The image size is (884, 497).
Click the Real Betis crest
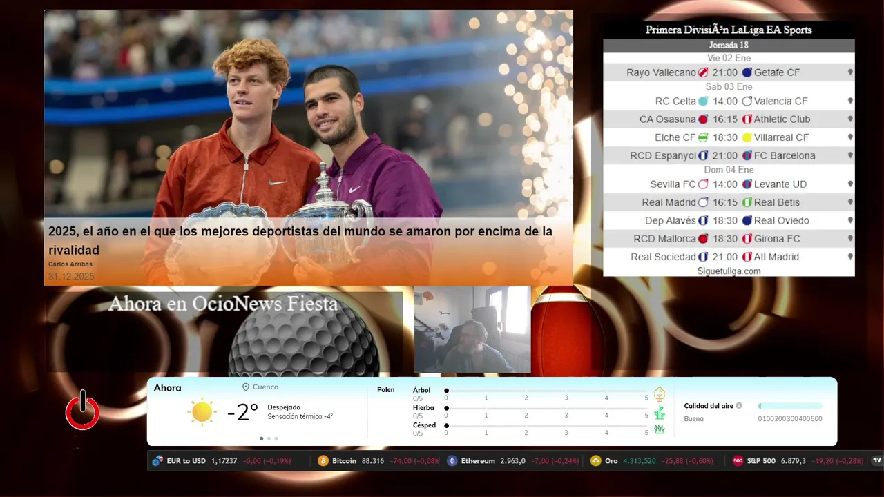(747, 202)
